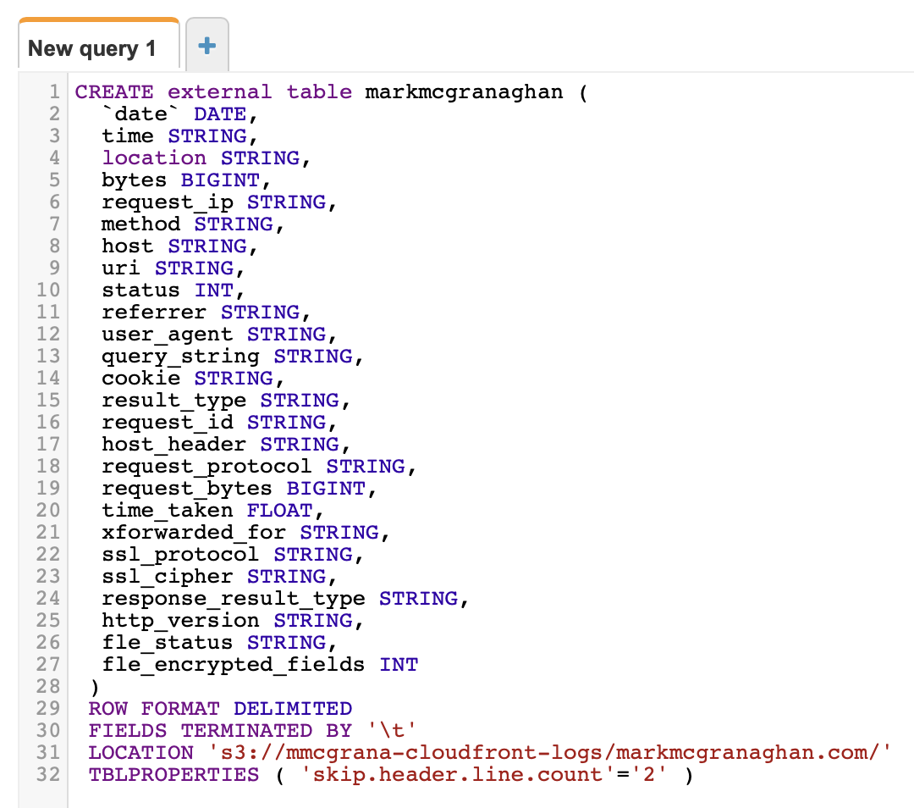Click the request_bytes column name
Viewport: 914px width, 808px height.
point(187,489)
